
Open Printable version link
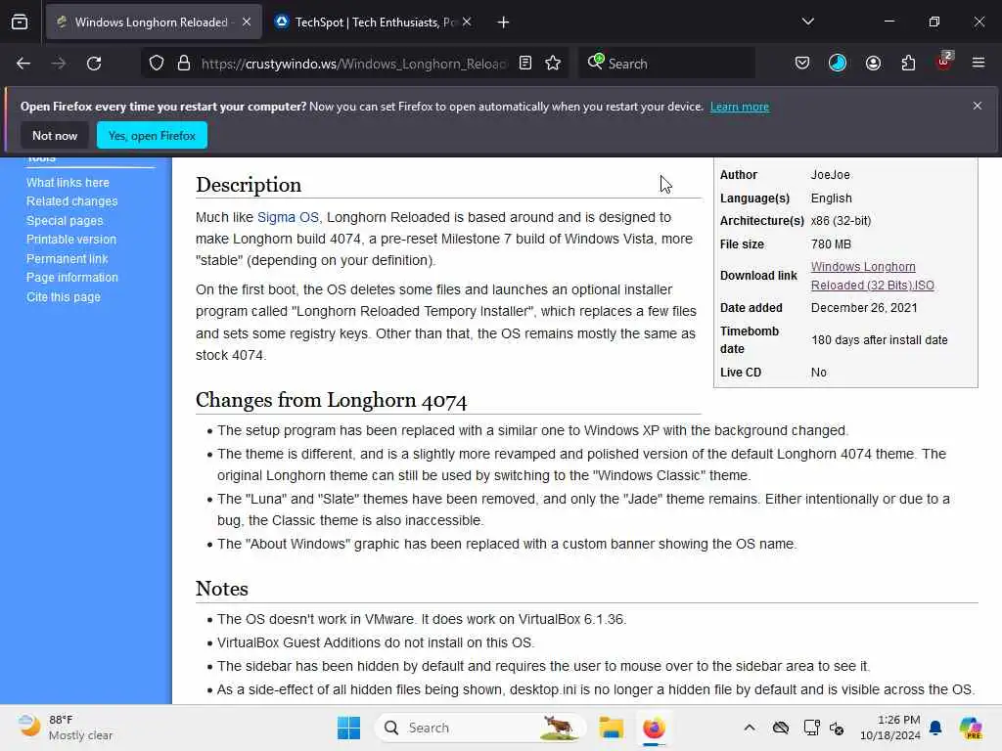71,240
